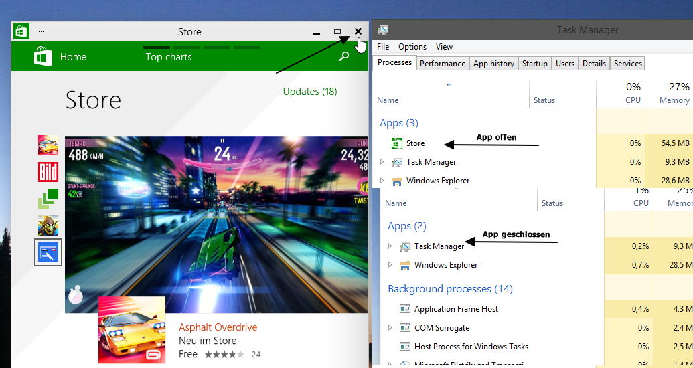
Task: Click Host Process for Windows Tasks icon
Action: coord(405,347)
